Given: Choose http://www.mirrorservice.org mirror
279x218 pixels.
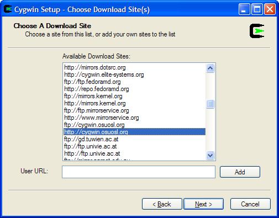Looking at the screenshot, I should point(135,118).
